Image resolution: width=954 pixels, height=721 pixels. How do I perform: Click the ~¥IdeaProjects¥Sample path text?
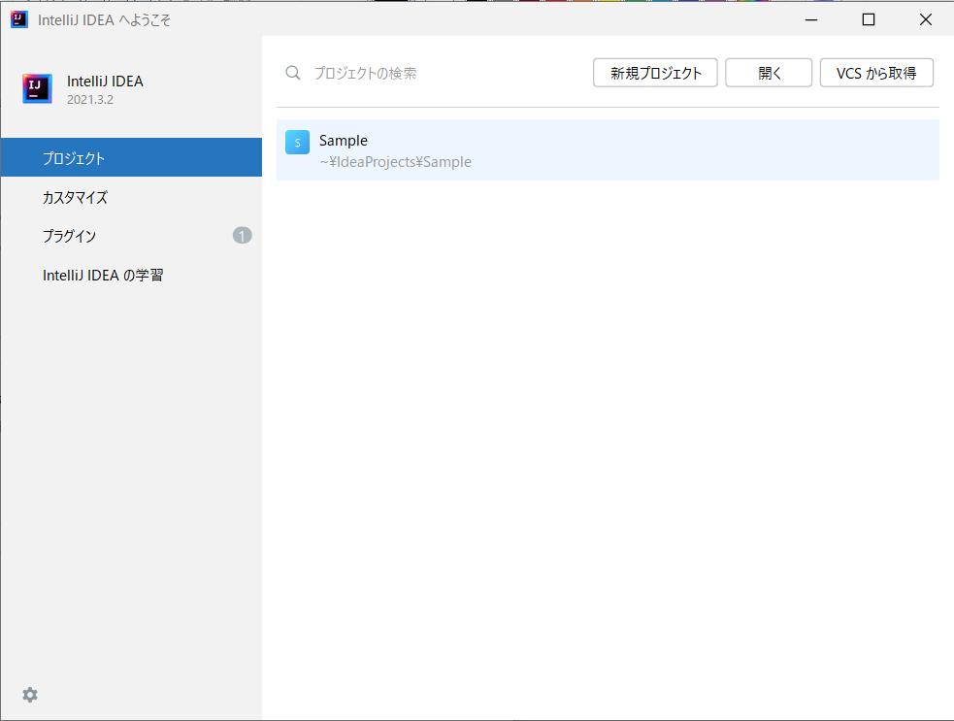395,162
